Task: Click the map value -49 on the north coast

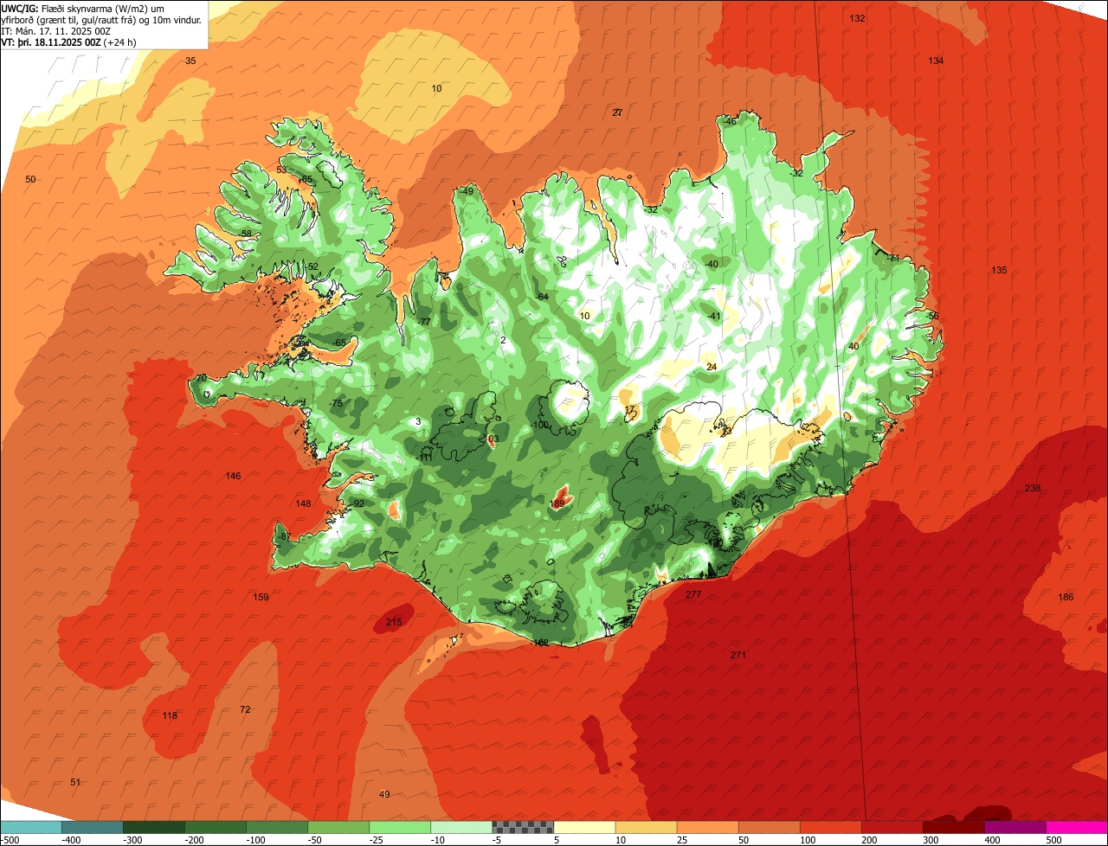Action: pyautogui.click(x=467, y=191)
